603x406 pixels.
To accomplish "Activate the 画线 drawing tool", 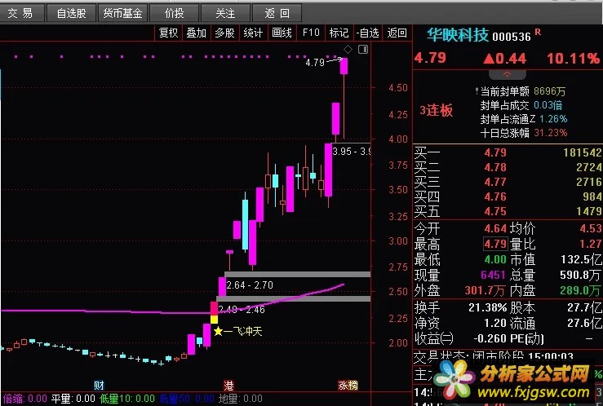I will (282, 33).
